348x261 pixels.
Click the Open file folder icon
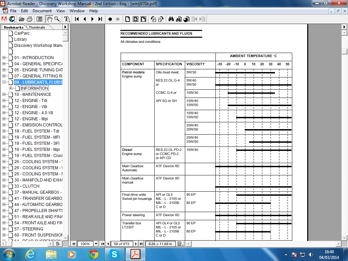(21, 19)
